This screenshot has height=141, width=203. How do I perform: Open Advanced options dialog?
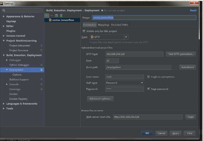[x=100, y=99]
